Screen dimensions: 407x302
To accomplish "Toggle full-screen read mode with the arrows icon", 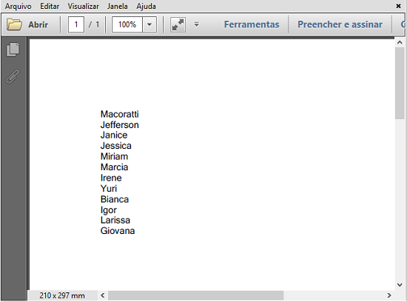I will (x=178, y=24).
